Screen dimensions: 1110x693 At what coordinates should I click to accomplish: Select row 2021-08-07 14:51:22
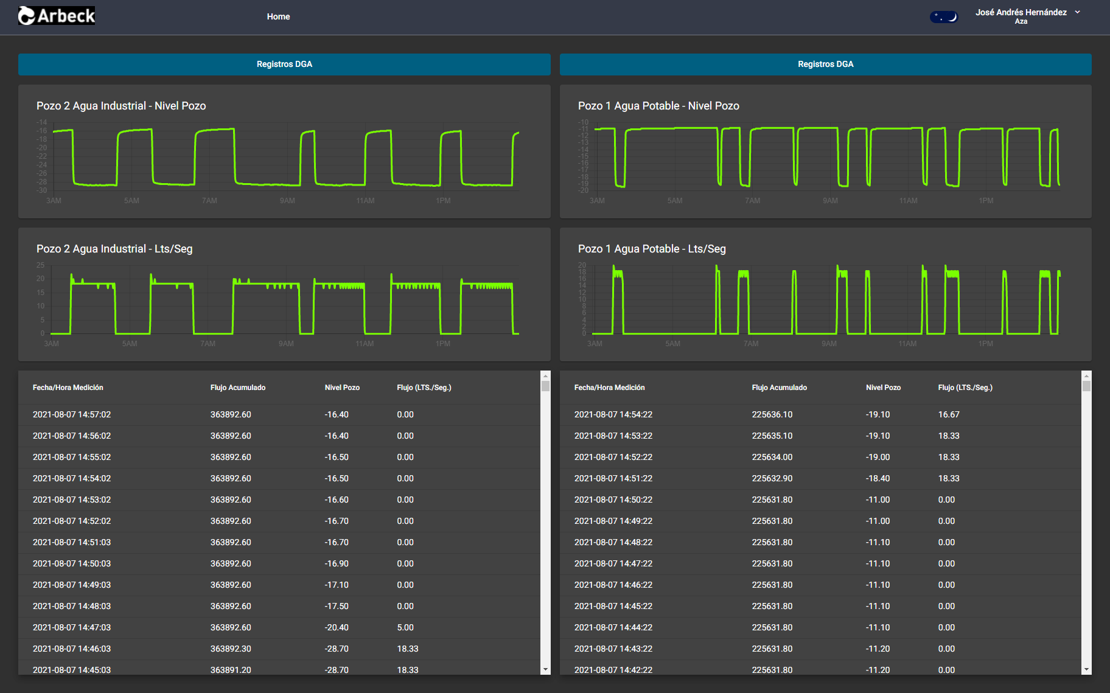click(x=820, y=478)
